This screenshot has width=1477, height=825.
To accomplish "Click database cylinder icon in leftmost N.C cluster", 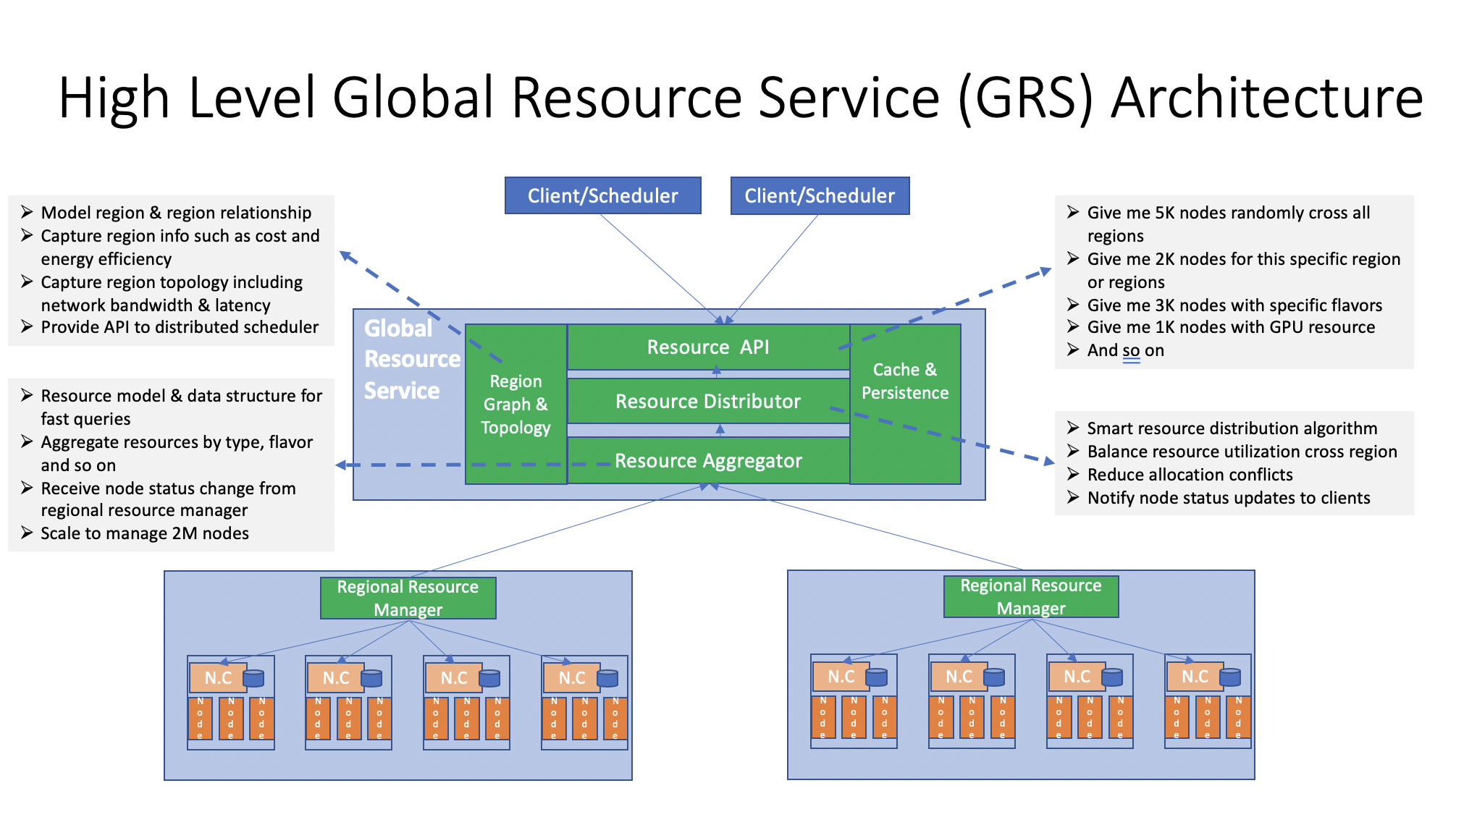I will pos(253,678).
